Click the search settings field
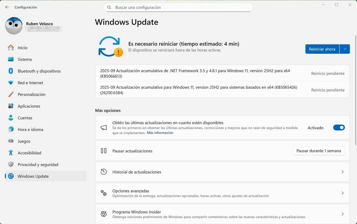This screenshot has height=224, width=357. pyautogui.click(x=178, y=7)
